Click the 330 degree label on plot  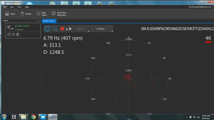pyautogui.click(x=108, y=43)
